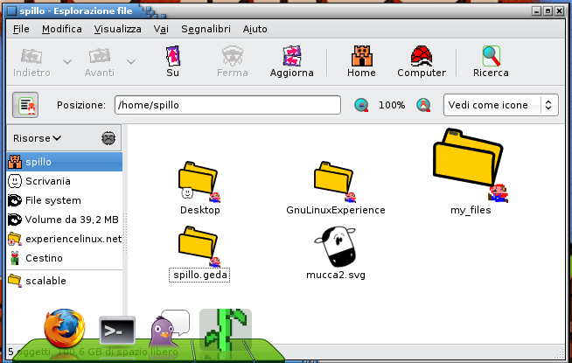The height and width of the screenshot is (363, 572).
Task: Open Cestino trash in the sidebar
Action: click(65, 258)
